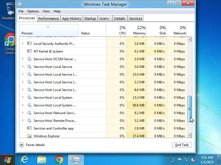Expand Service Host: Local Service (2.2 MB)

(23, 82)
